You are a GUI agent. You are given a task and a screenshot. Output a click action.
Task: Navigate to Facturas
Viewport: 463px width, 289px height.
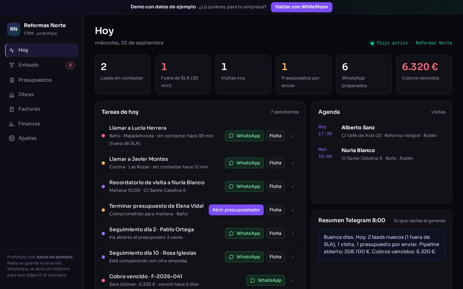point(42,109)
